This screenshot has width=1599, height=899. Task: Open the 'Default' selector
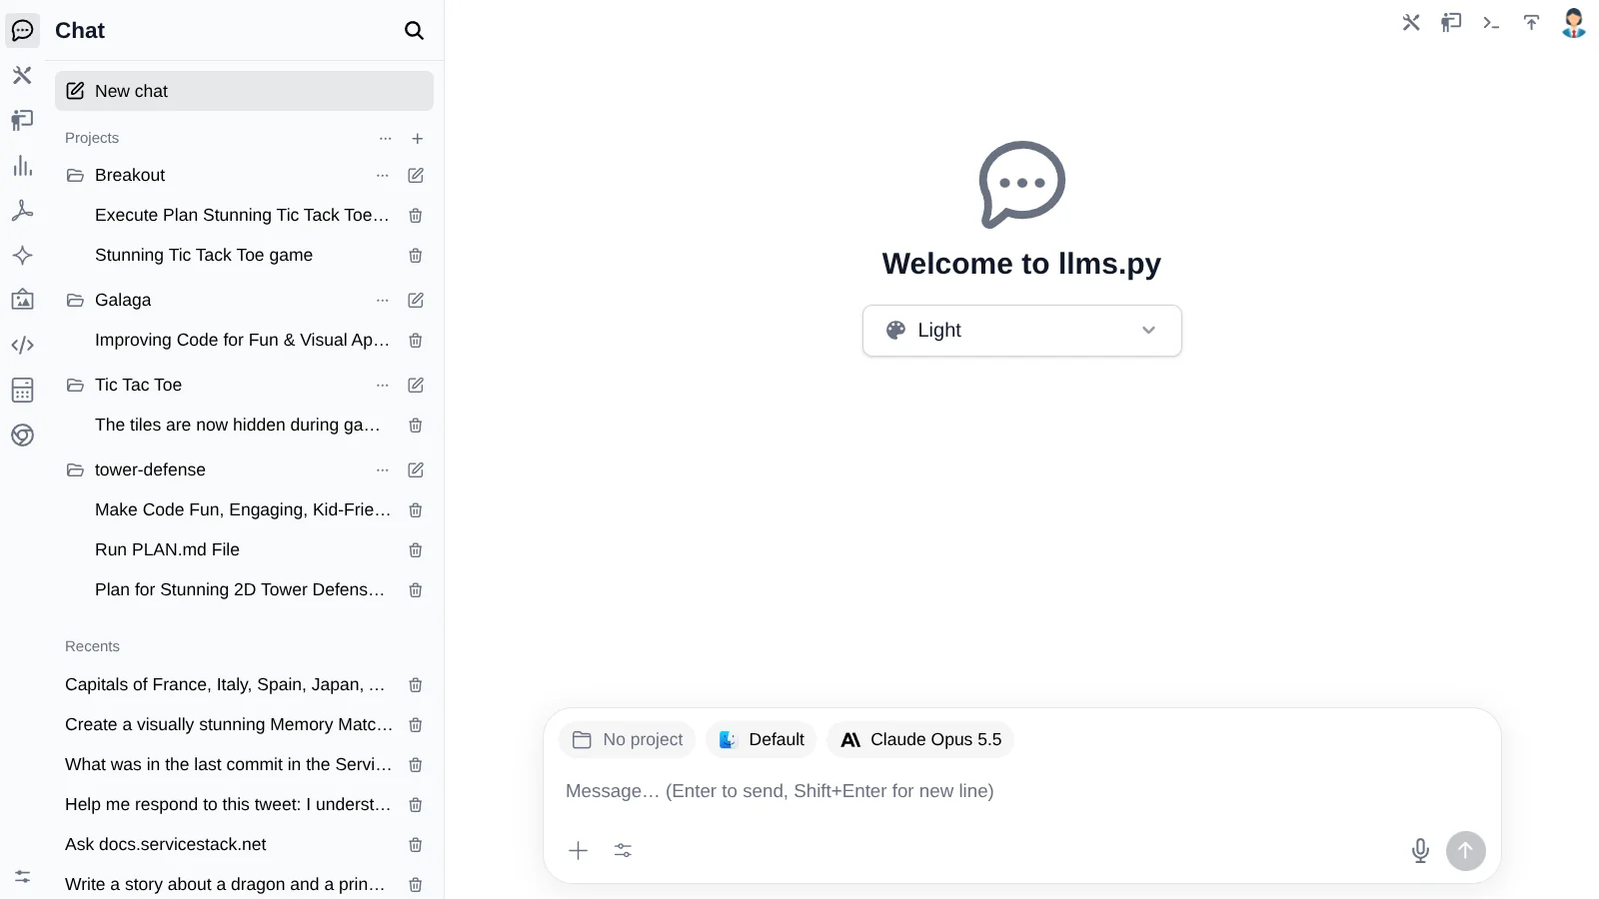click(x=762, y=740)
